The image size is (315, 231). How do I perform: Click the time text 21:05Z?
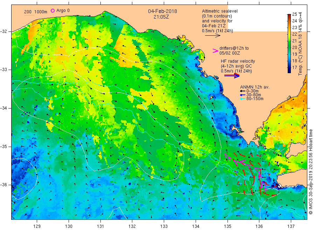(x=161, y=17)
